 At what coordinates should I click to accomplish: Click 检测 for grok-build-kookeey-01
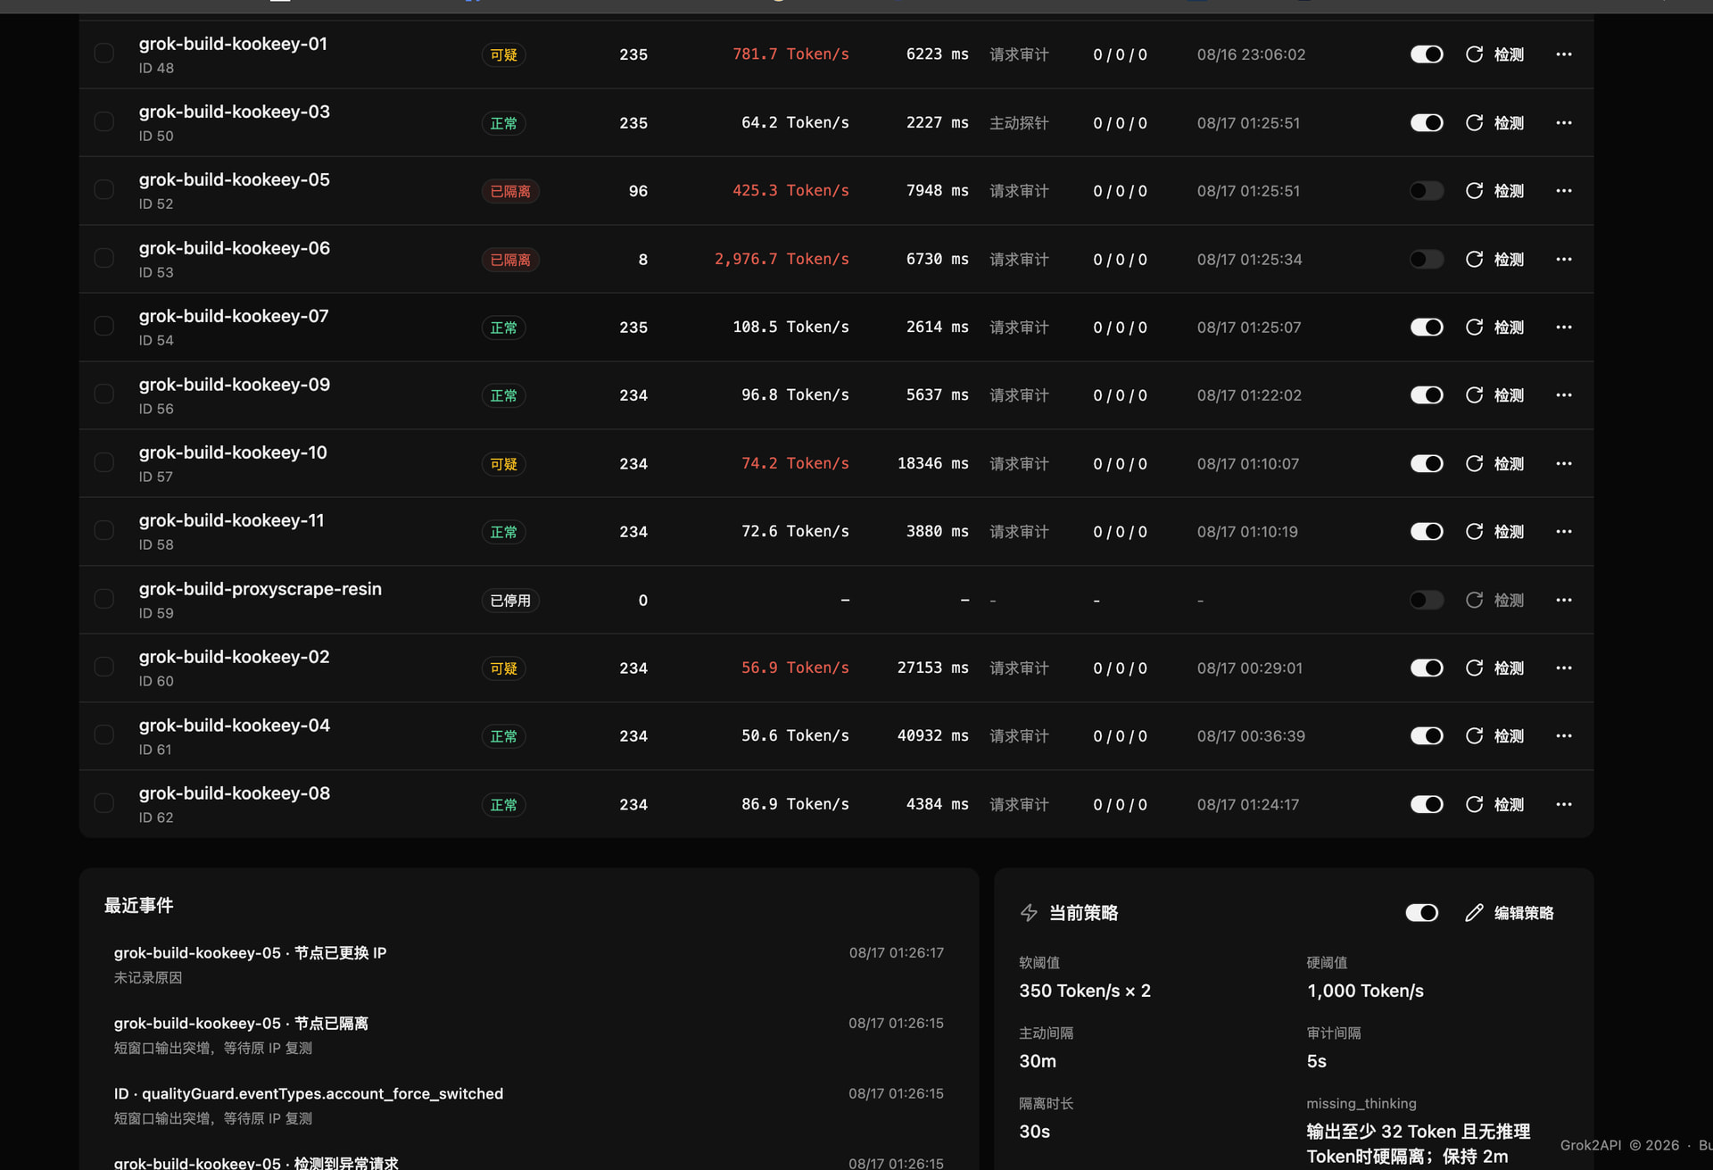click(1509, 54)
